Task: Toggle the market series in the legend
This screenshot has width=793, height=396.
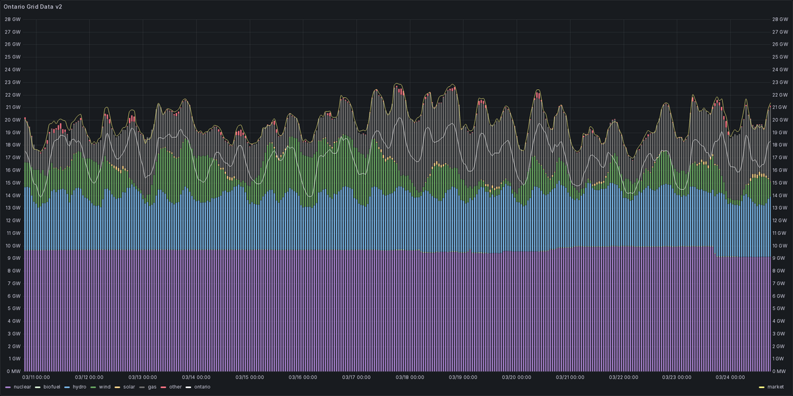Action: [777, 387]
